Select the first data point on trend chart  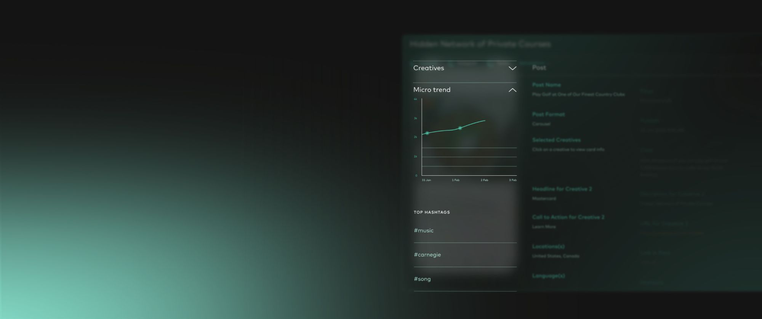coord(427,133)
